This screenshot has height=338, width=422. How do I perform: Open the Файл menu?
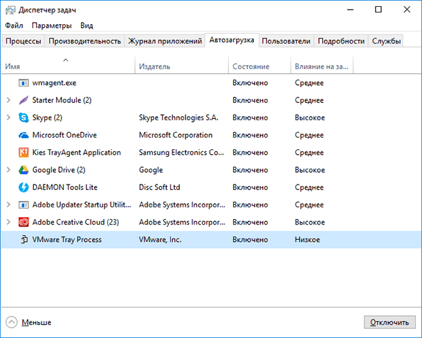[x=14, y=26]
